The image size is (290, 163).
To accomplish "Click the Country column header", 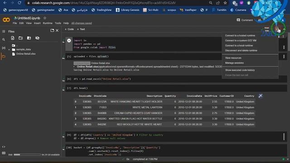I will (x=249, y=96).
